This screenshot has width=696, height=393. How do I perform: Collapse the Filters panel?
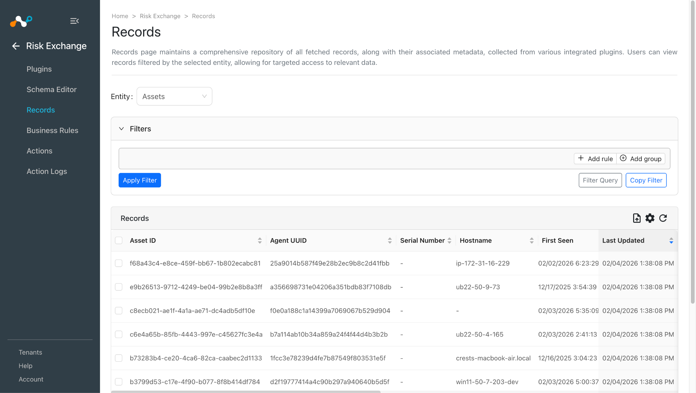pos(121,129)
